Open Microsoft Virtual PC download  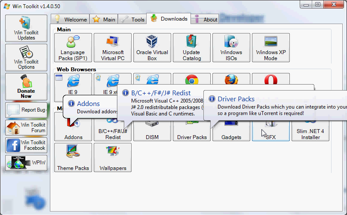coord(113,48)
